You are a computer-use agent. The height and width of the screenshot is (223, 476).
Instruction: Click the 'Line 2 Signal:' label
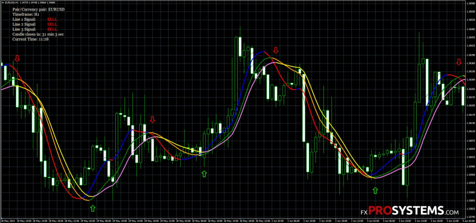[x=24, y=24]
